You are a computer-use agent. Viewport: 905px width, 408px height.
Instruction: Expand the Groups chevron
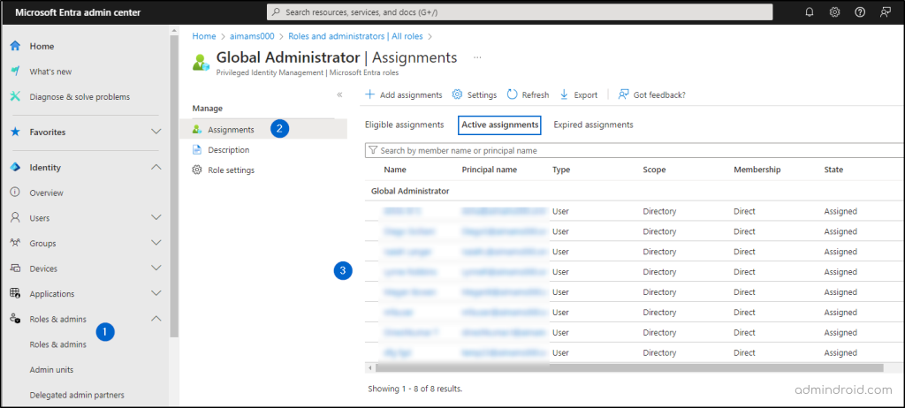156,243
